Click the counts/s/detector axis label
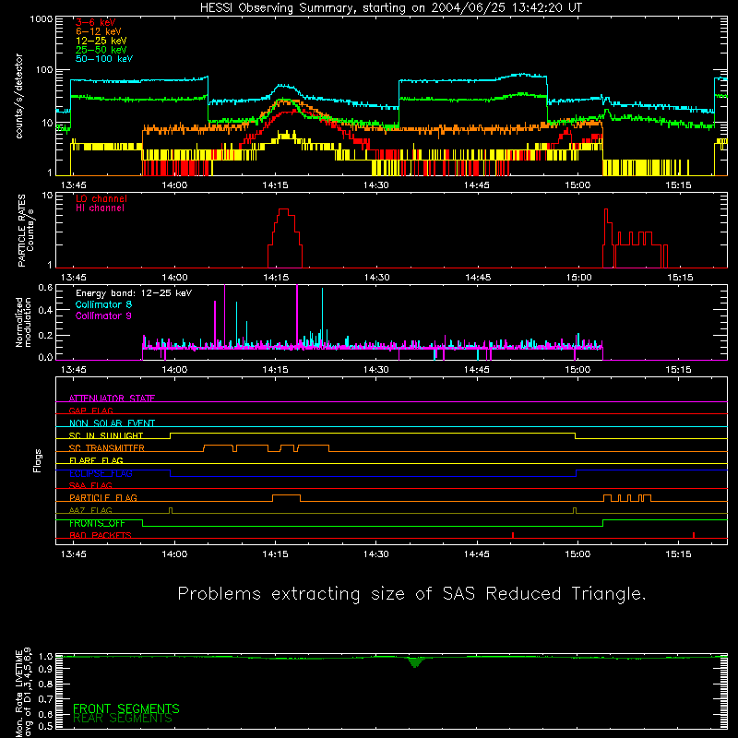Screen dimensions: 738x738 tap(19, 96)
